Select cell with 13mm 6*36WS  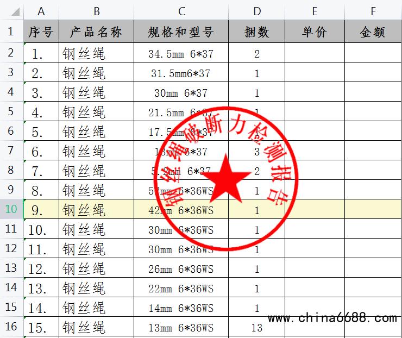181,327
